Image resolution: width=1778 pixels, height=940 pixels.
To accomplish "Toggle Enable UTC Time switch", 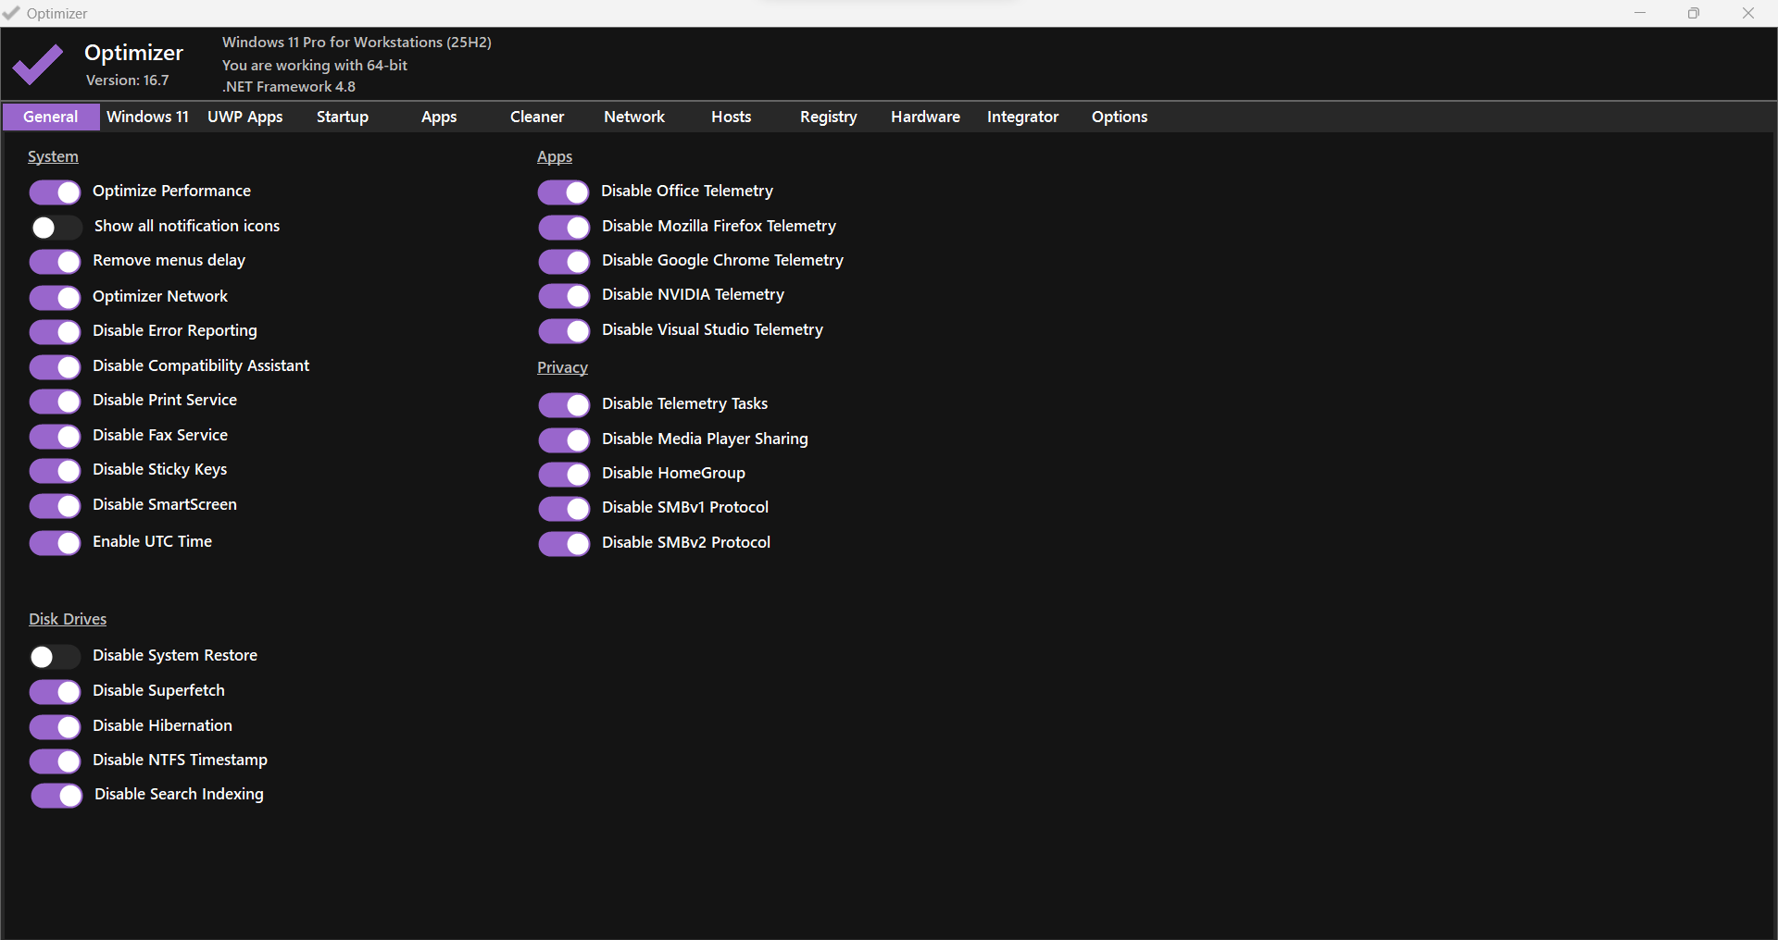I will click(56, 543).
